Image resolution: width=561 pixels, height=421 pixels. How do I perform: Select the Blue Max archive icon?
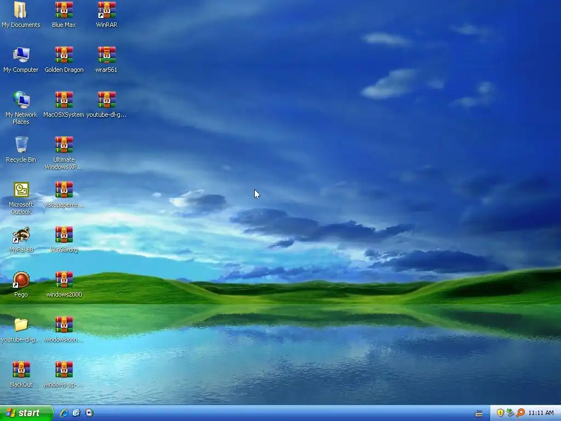(64, 10)
